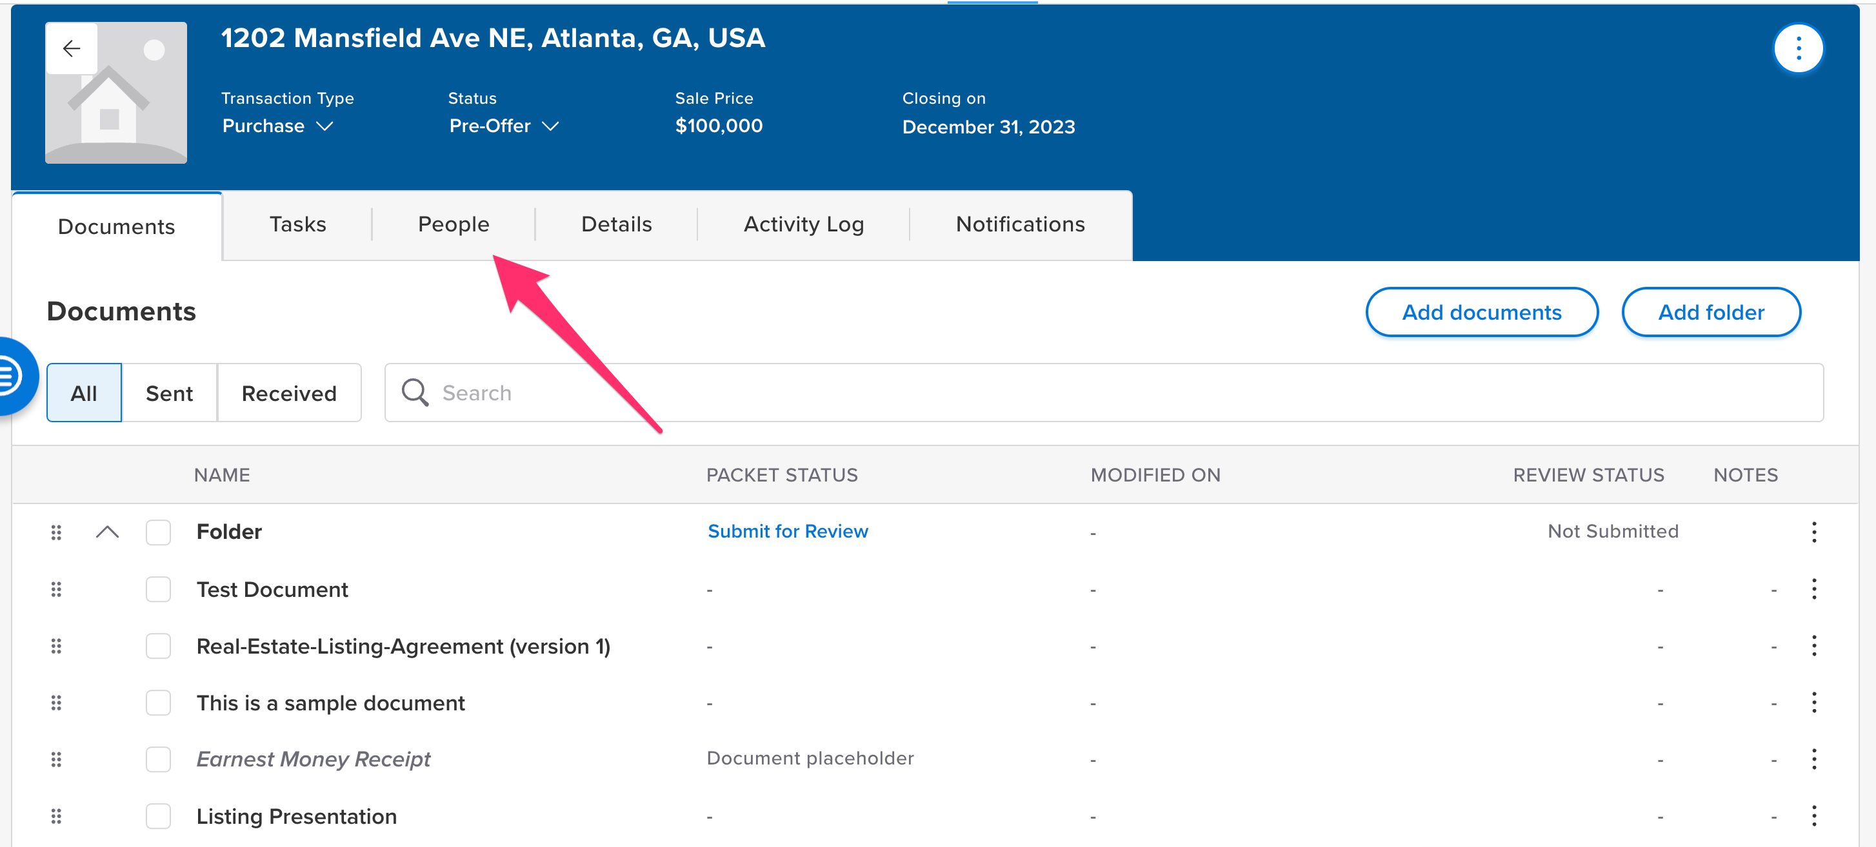Viewport: 1876px width, 847px height.
Task: Open Earnest Money Receipt row options
Action: 1813,759
